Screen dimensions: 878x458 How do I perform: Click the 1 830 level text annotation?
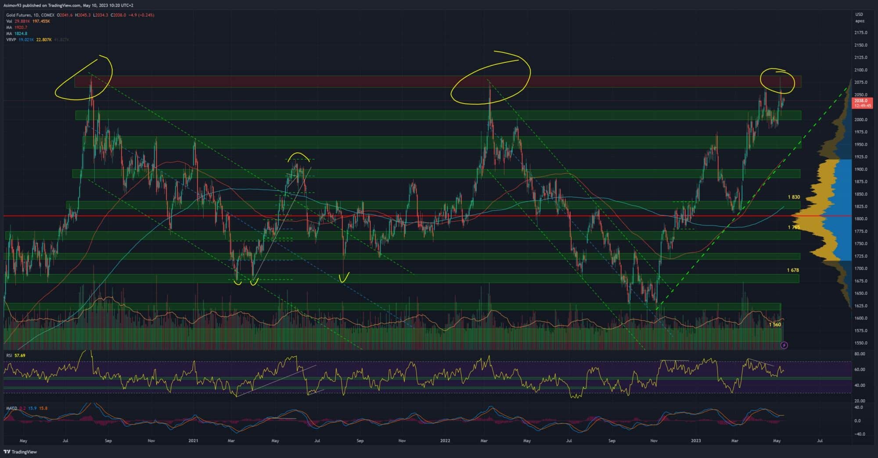(794, 197)
